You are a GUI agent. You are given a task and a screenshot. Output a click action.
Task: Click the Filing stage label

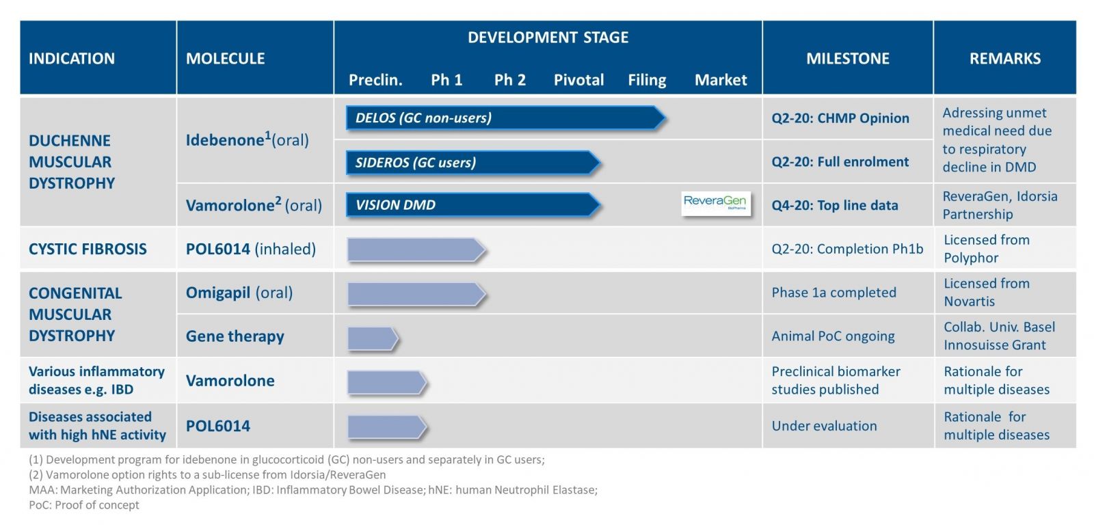click(647, 80)
